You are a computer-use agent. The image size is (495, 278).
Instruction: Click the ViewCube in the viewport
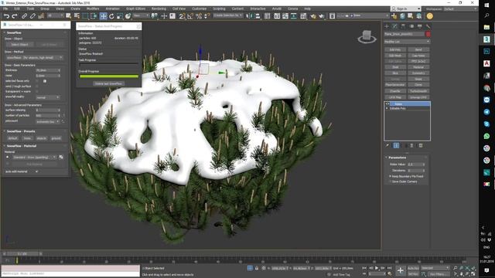[367, 36]
